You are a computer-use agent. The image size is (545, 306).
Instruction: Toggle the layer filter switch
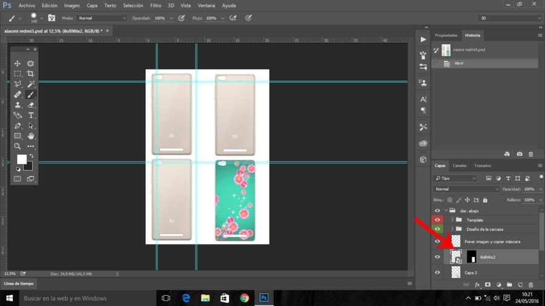click(541, 177)
